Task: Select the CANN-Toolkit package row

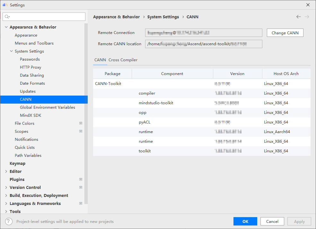Action: coord(202,83)
